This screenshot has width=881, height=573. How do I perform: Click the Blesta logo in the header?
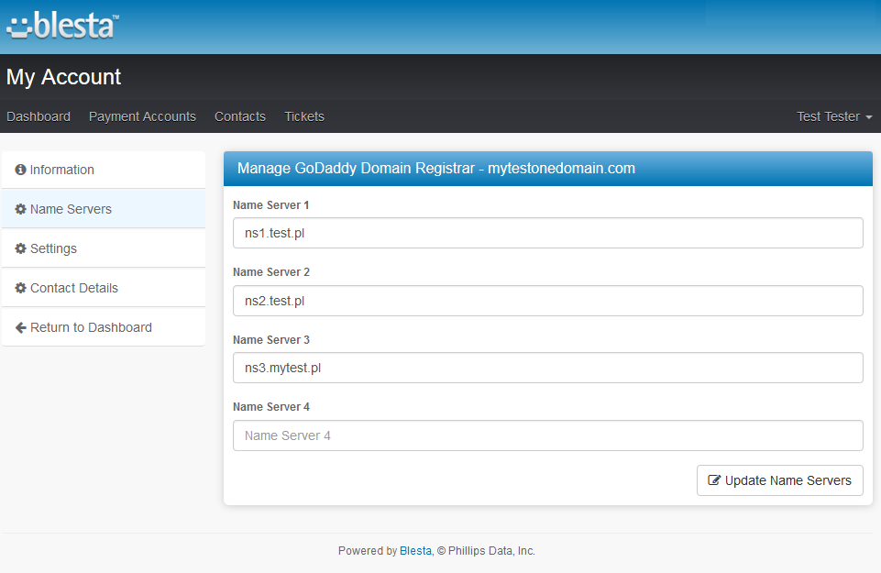tap(62, 26)
